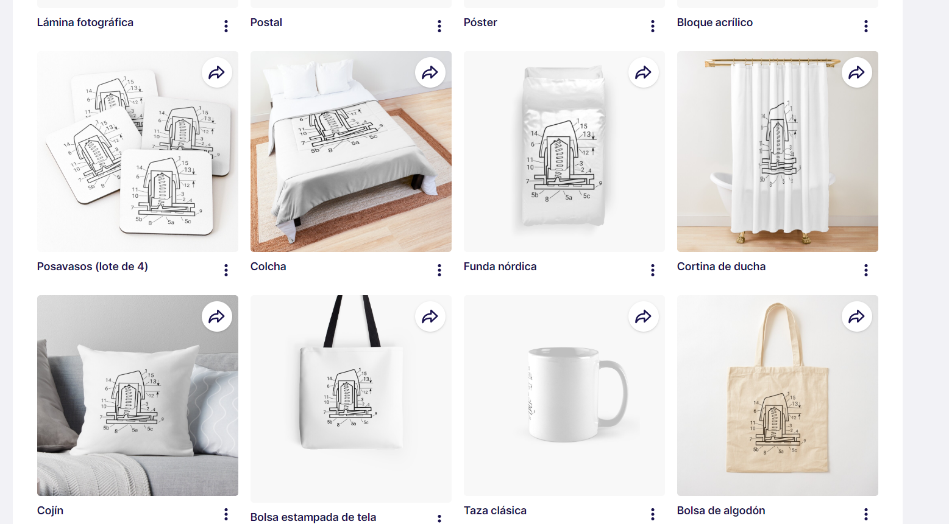Screen dimensions: 949x524
Task: Open options menu for Póster
Action: pyautogui.click(x=653, y=26)
